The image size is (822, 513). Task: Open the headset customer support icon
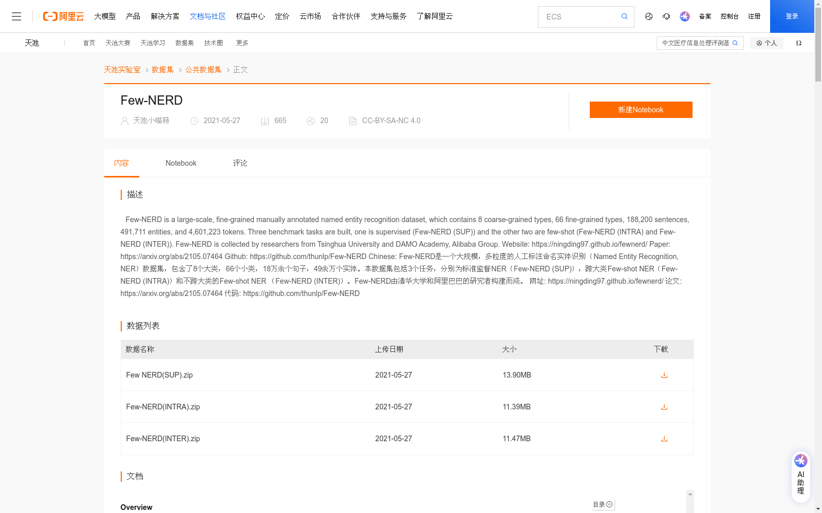click(666, 16)
